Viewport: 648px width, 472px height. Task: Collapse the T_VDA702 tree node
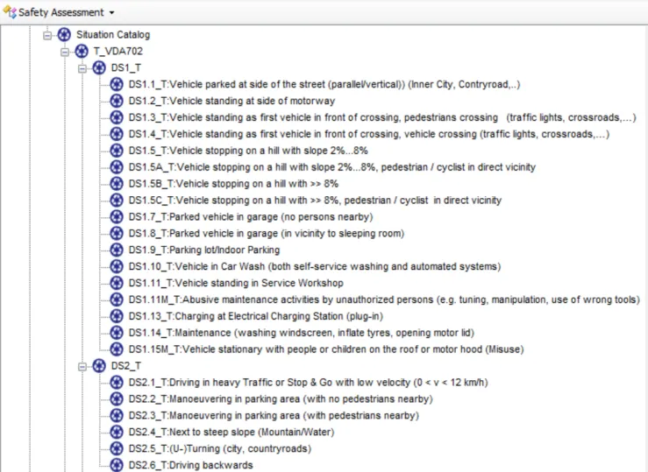click(x=65, y=52)
